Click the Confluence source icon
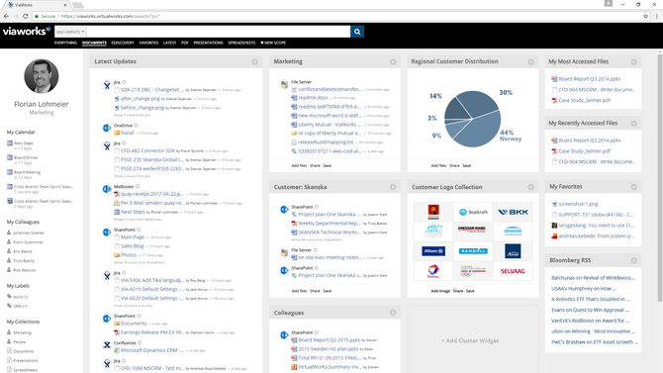This screenshot has height=373, width=663. (107, 345)
